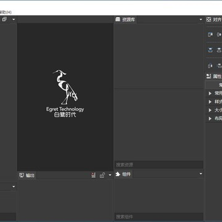Open the top-left panel dropdown arrow

(14, 20)
